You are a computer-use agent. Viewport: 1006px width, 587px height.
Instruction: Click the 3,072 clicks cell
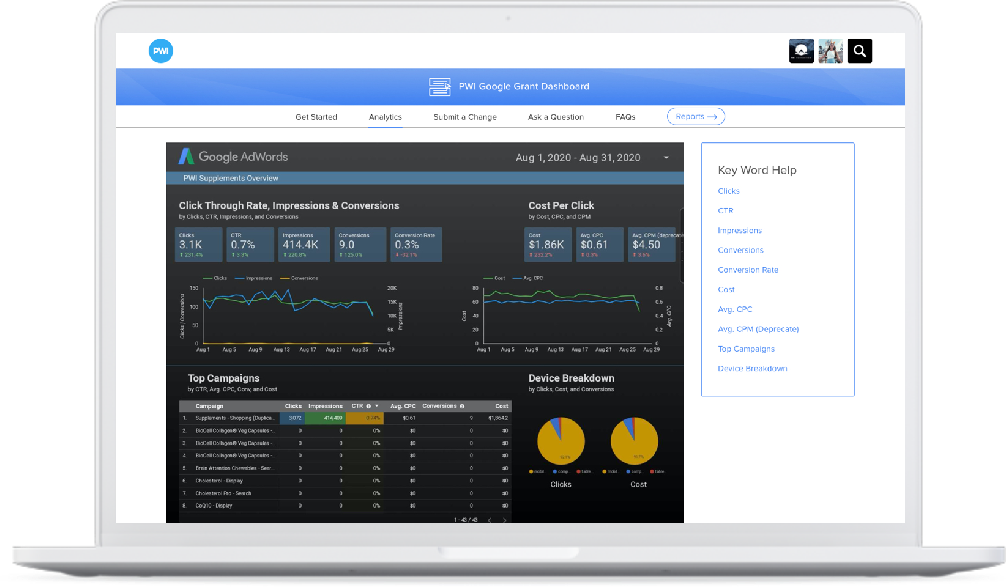(x=292, y=418)
